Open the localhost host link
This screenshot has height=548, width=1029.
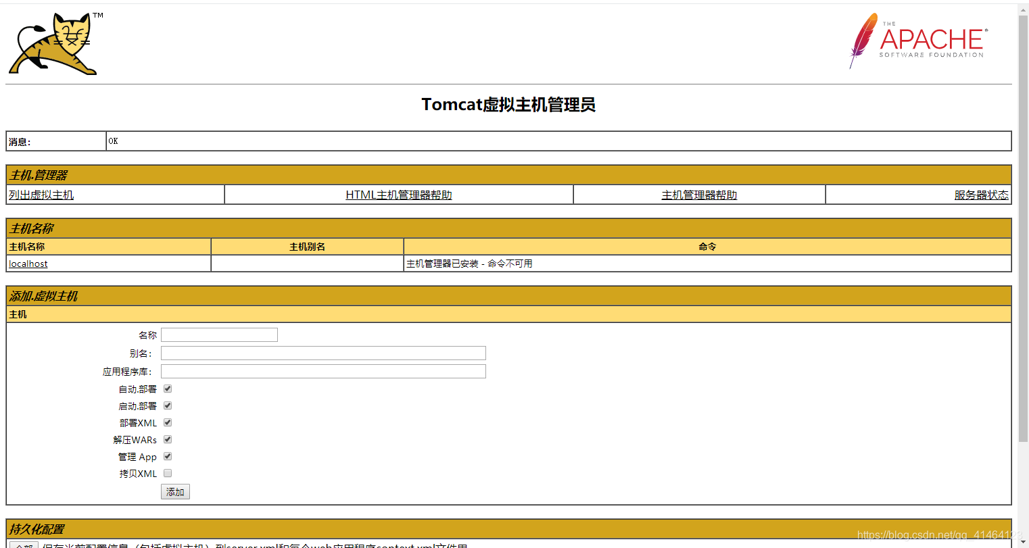tap(28, 264)
